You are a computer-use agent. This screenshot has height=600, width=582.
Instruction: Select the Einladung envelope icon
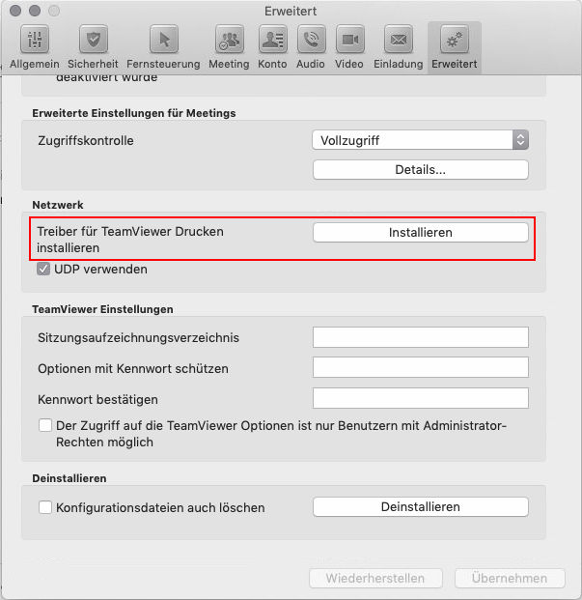[x=399, y=40]
